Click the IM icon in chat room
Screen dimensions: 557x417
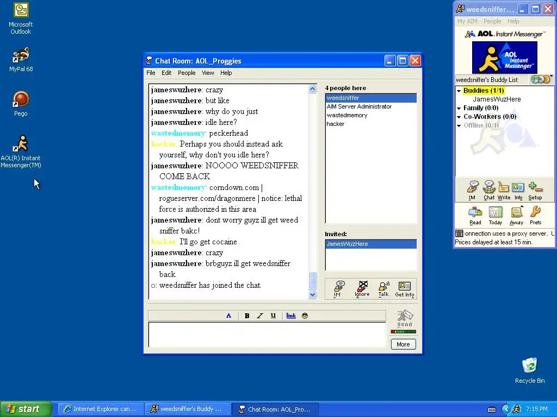tap(338, 289)
